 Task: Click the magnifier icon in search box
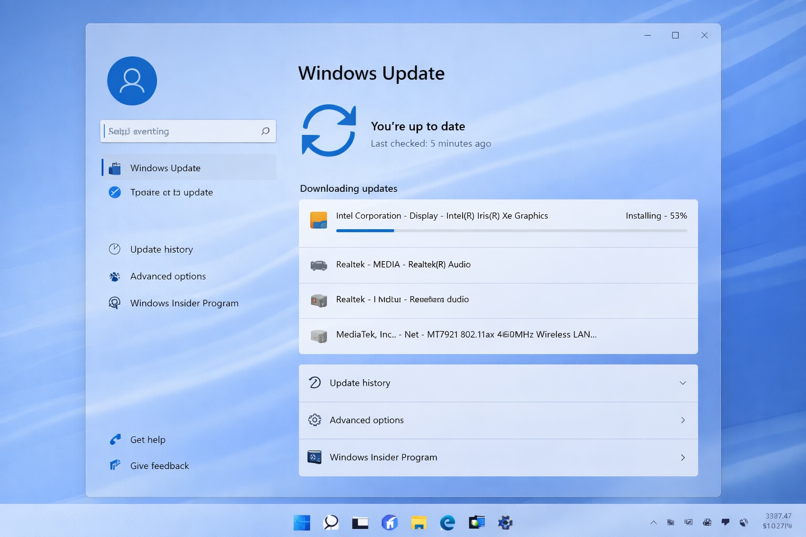coord(266,131)
